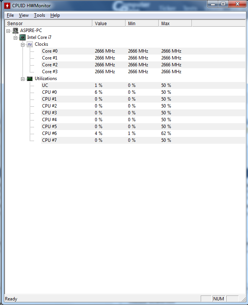
Task: Select the Core #1 row
Action: coord(143,58)
